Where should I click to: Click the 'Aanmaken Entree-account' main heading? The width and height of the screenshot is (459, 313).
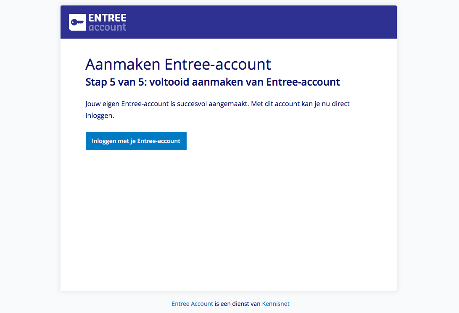tap(178, 64)
